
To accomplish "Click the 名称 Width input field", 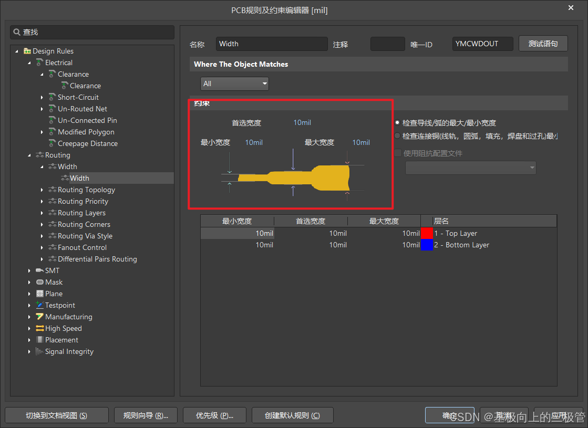I will pyautogui.click(x=272, y=44).
